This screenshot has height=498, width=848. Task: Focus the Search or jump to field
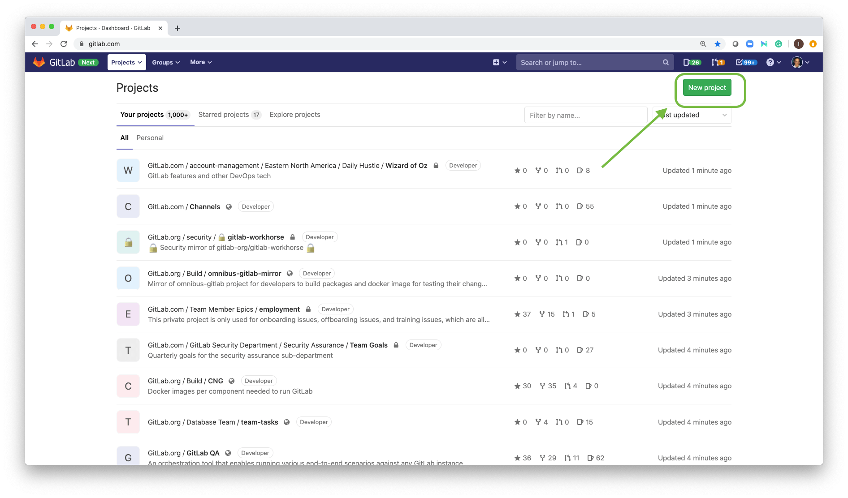pos(595,62)
